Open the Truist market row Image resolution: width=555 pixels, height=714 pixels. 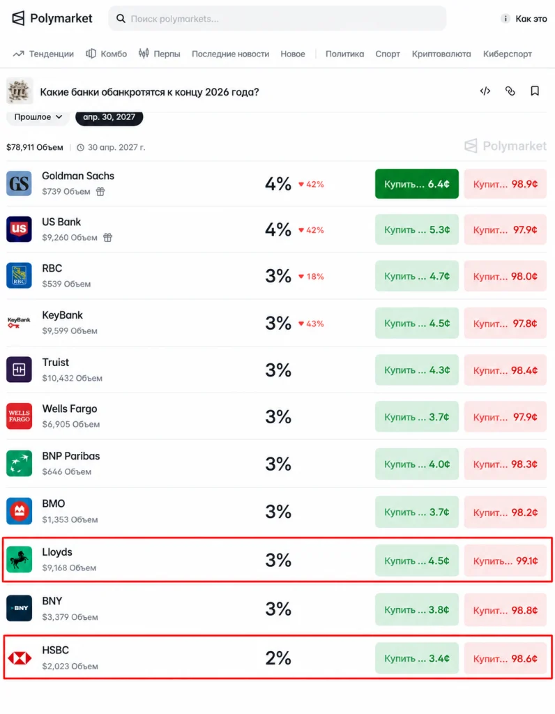[276, 370]
